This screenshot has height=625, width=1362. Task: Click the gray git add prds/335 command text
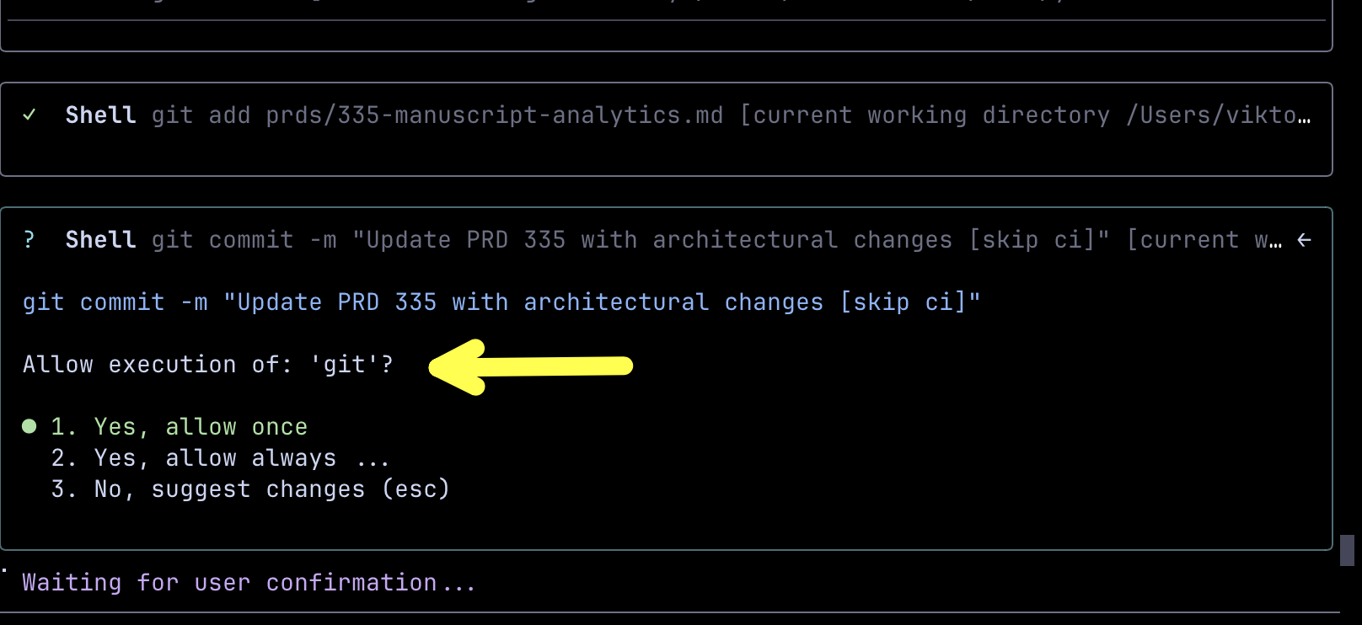437,115
